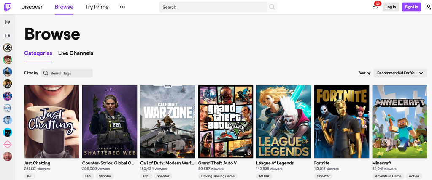Open the Grand Theft Auto V cover
Screen dimensions: 432x180
point(226,122)
